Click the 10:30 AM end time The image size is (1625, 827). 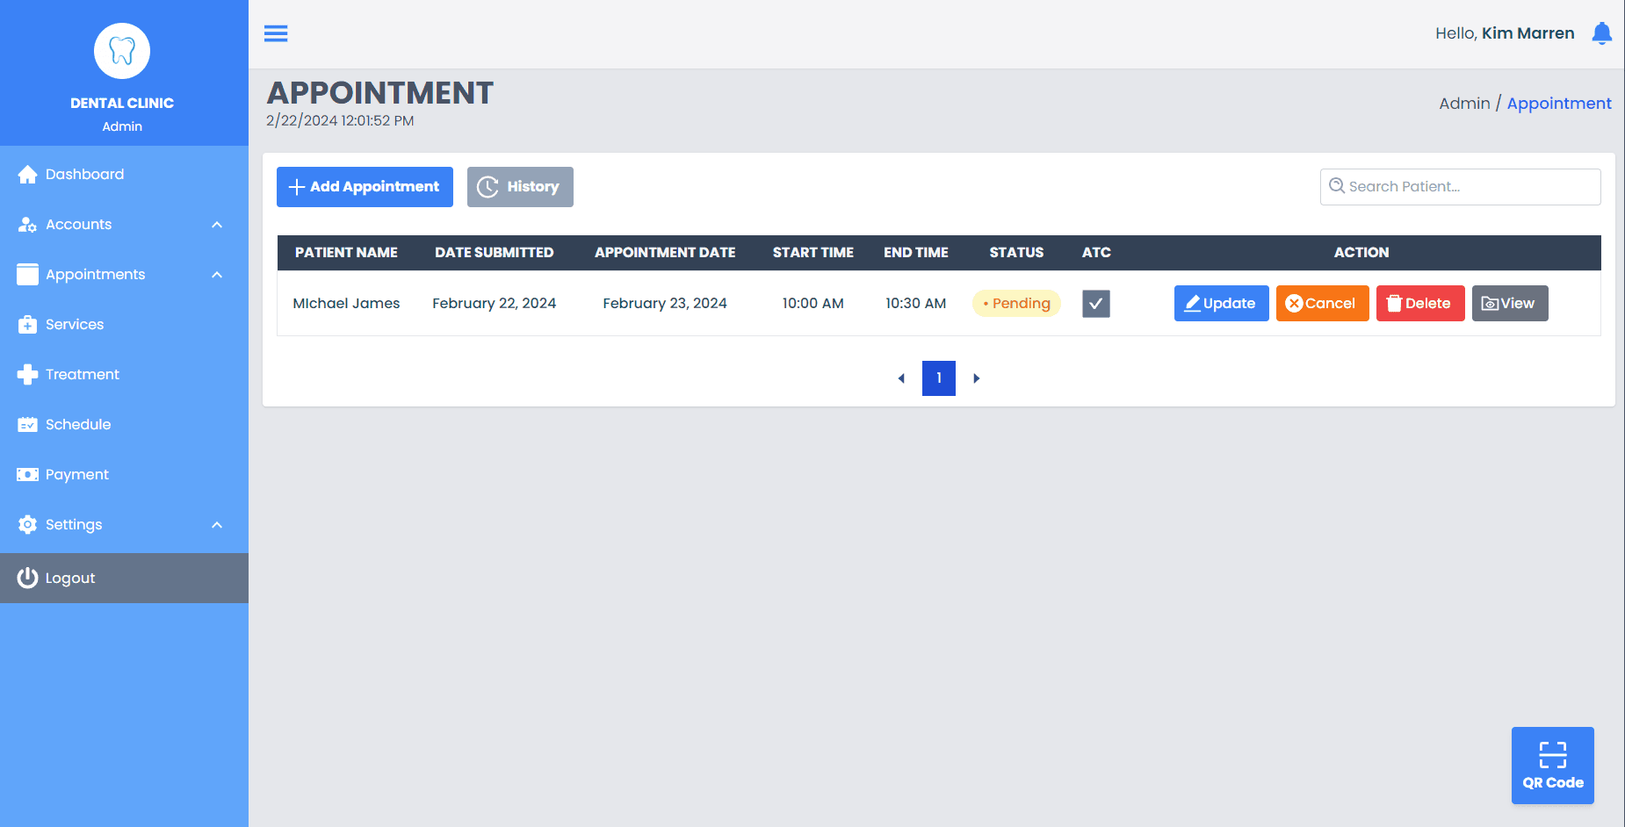click(916, 304)
